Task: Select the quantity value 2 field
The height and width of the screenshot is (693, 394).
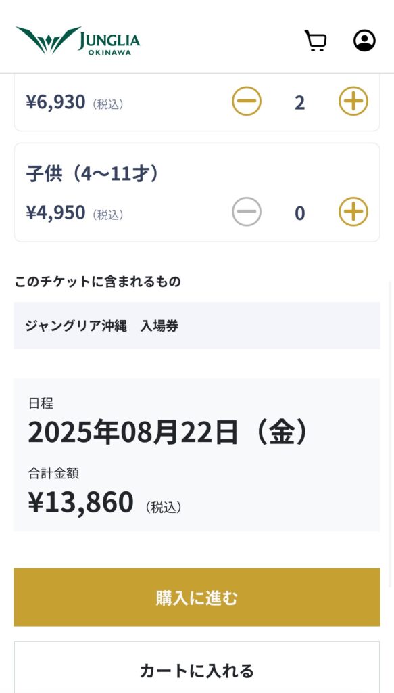Action: pyautogui.click(x=299, y=103)
